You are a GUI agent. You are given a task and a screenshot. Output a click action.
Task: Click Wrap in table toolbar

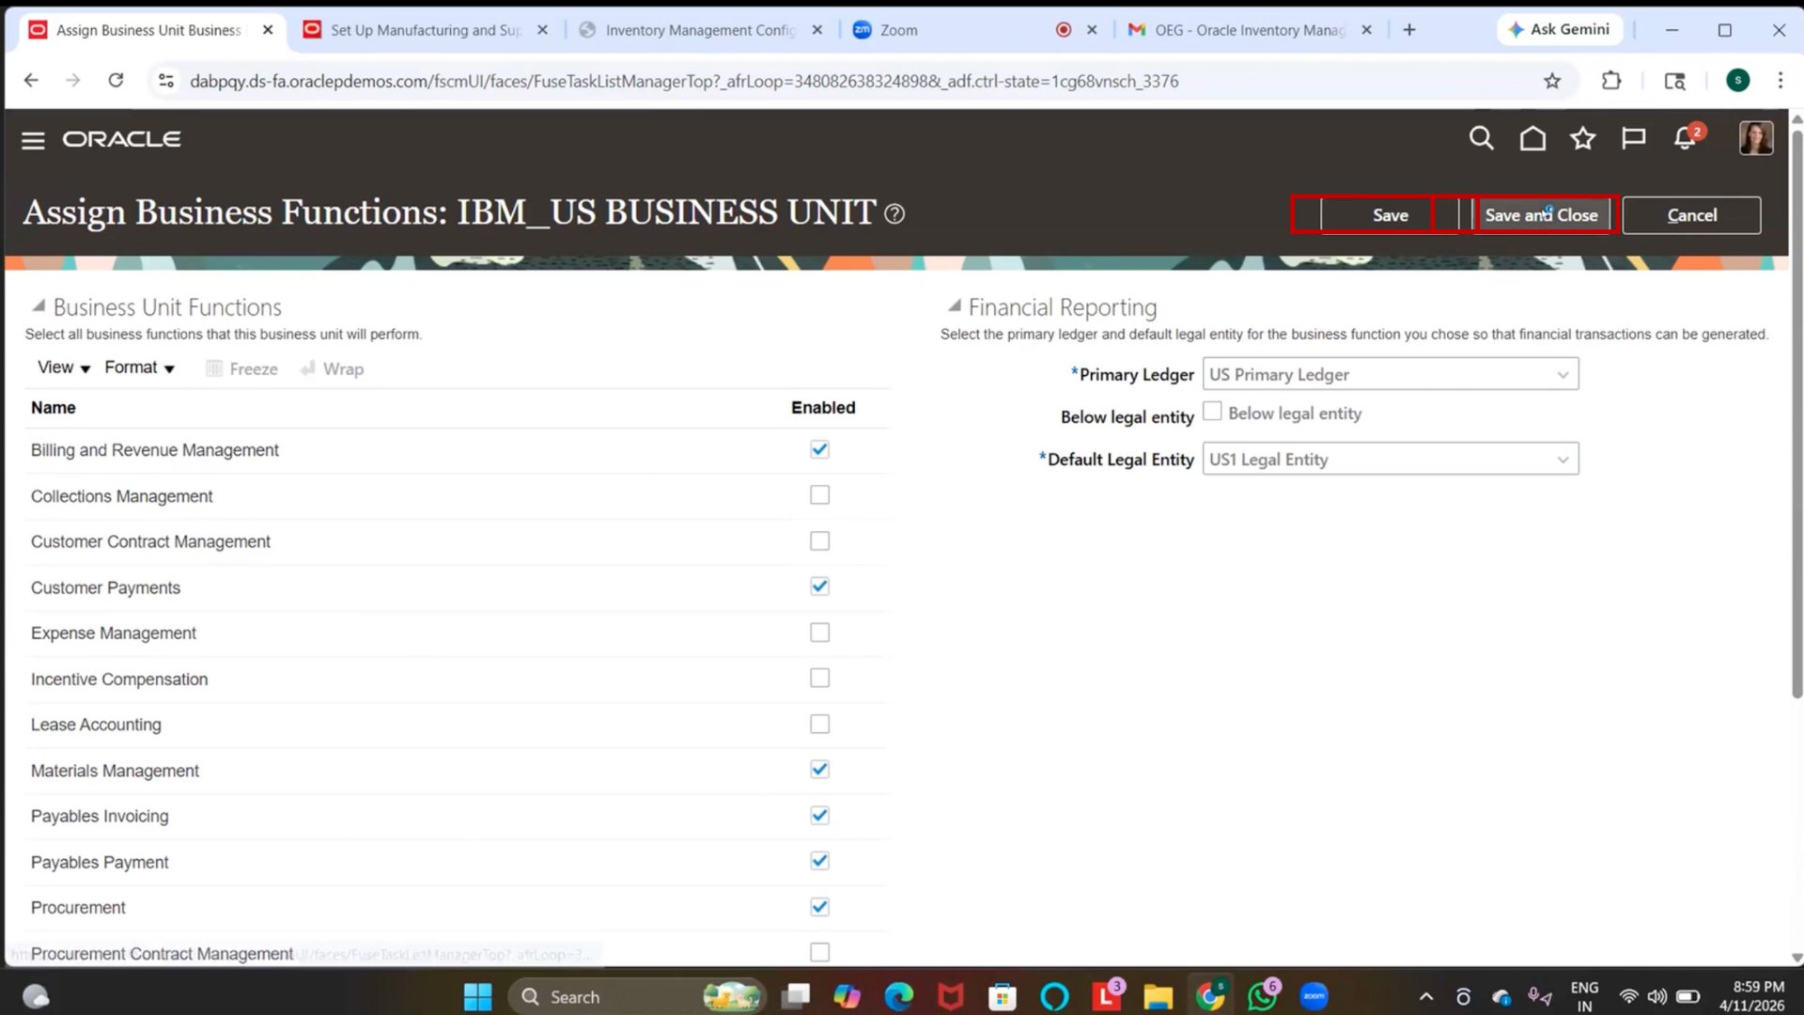click(332, 368)
